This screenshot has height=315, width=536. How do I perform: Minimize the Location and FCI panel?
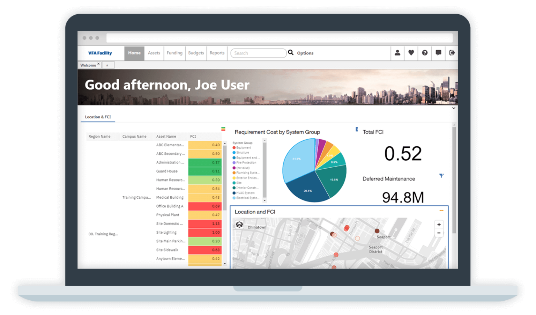coord(441,211)
